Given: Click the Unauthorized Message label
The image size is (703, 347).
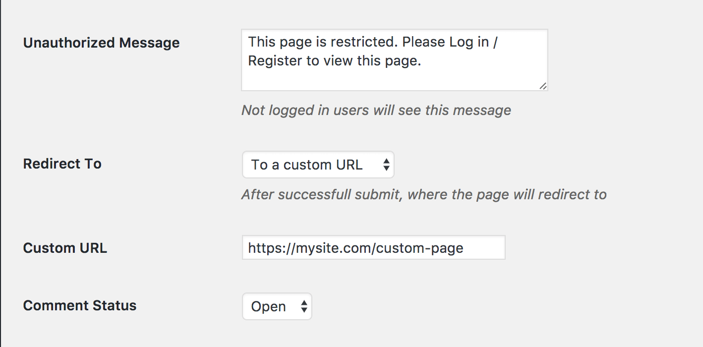Looking at the screenshot, I should click(x=101, y=43).
